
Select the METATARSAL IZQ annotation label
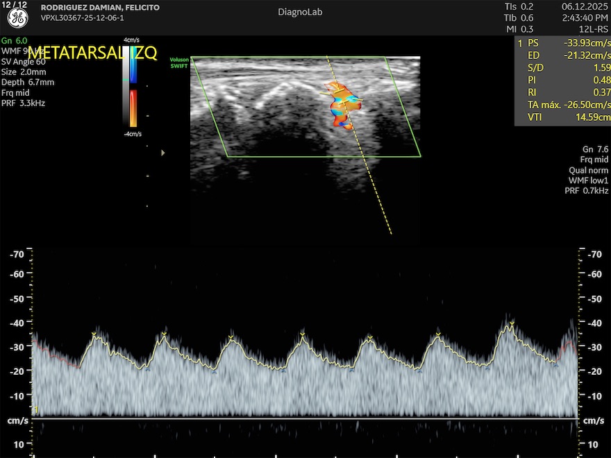tap(92, 53)
